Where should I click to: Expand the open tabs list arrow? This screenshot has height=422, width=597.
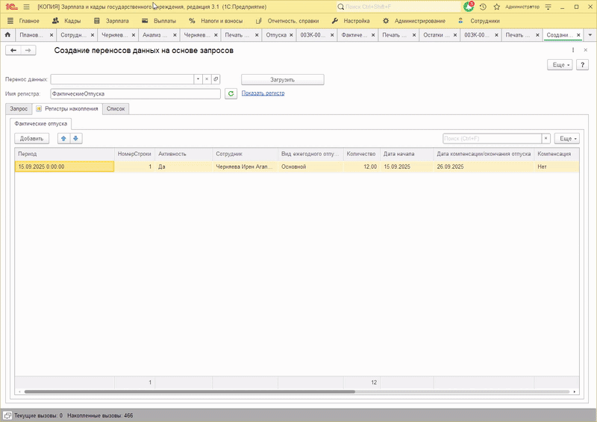pyautogui.click(x=590, y=35)
